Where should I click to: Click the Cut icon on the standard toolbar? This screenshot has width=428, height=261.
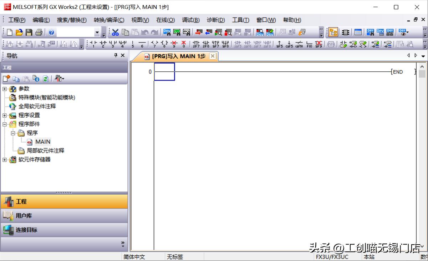[116, 32]
